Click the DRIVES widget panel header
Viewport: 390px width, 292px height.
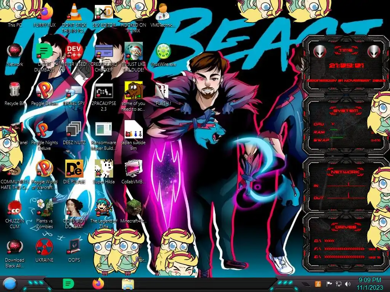click(x=346, y=227)
